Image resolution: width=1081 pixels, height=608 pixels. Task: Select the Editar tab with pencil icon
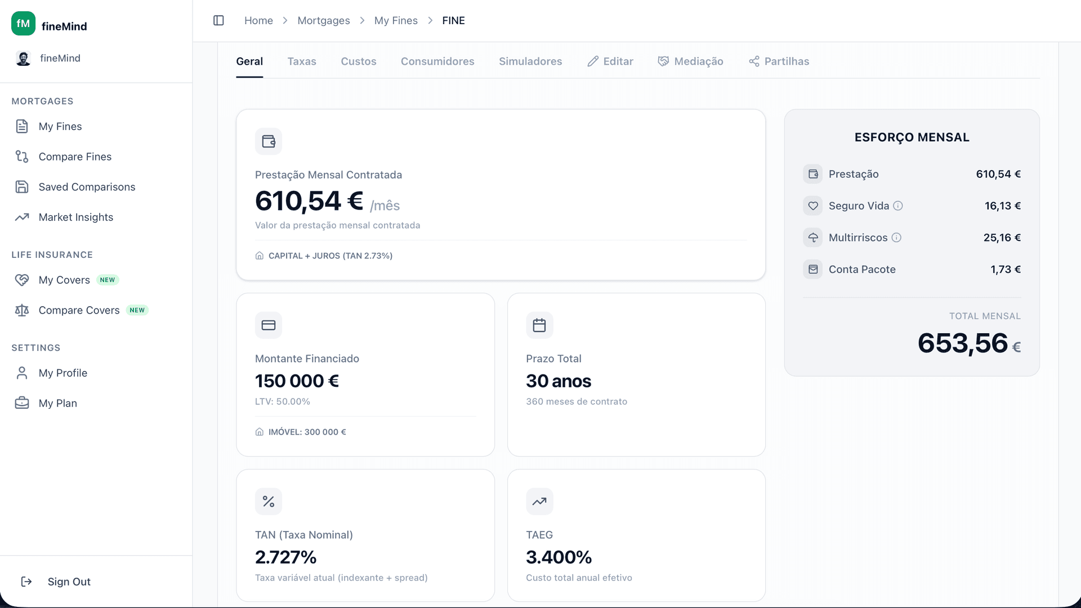(x=610, y=61)
